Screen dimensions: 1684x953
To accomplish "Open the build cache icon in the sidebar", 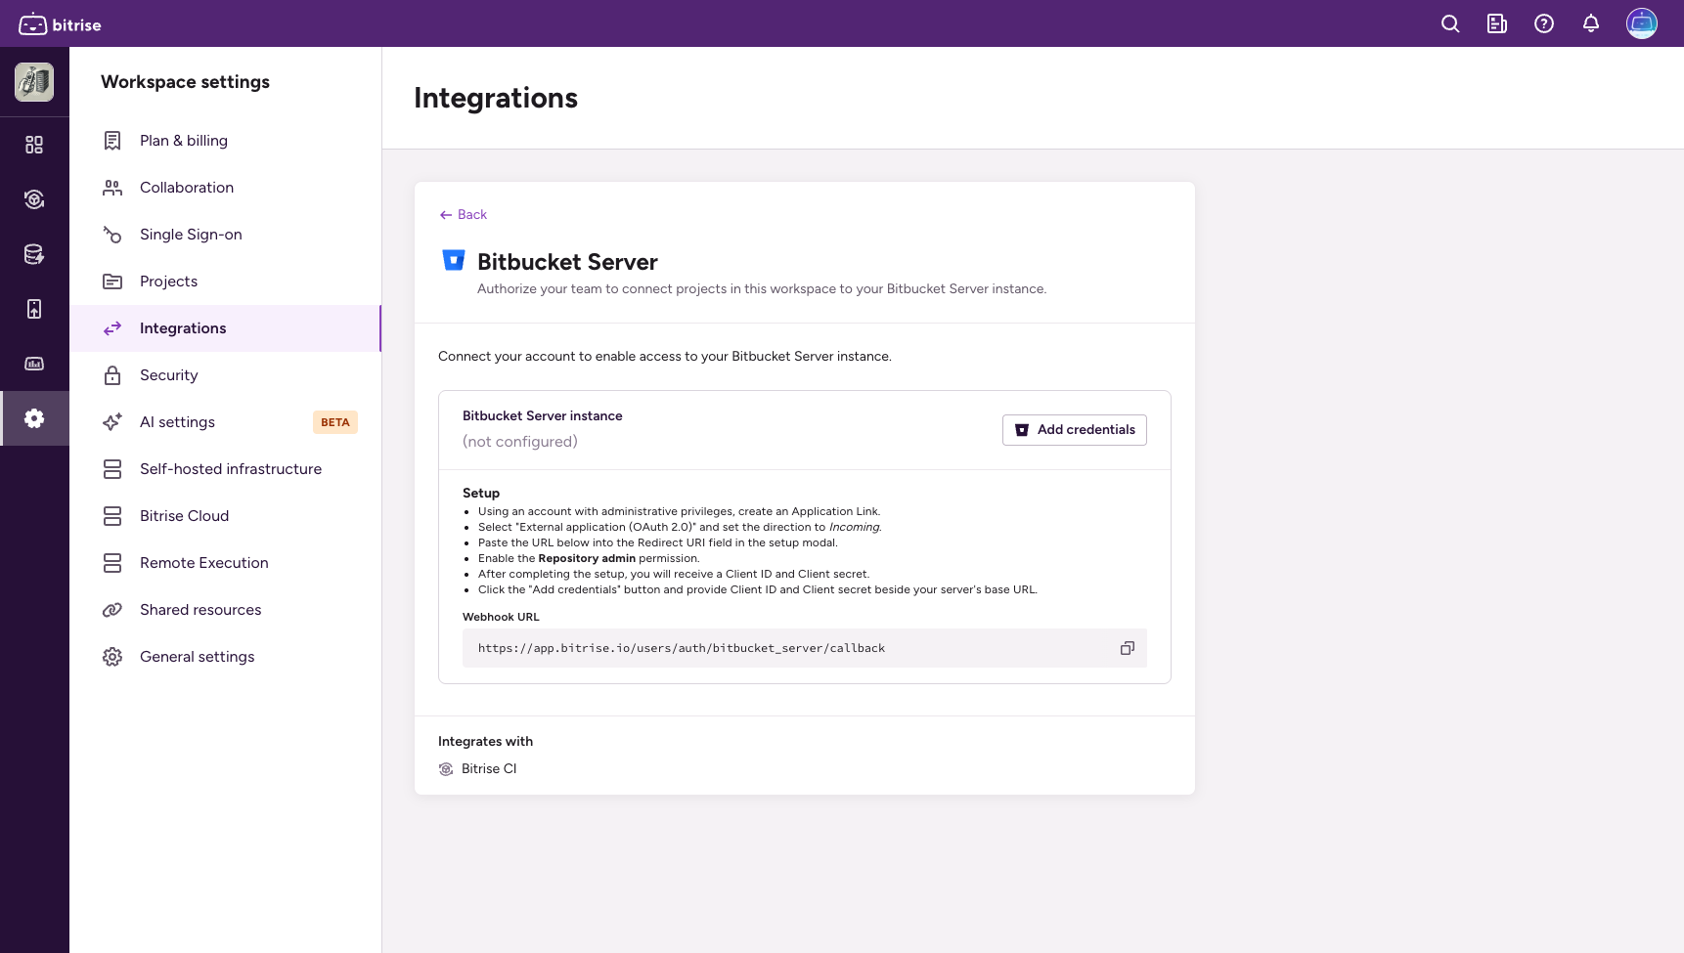I will [34, 253].
